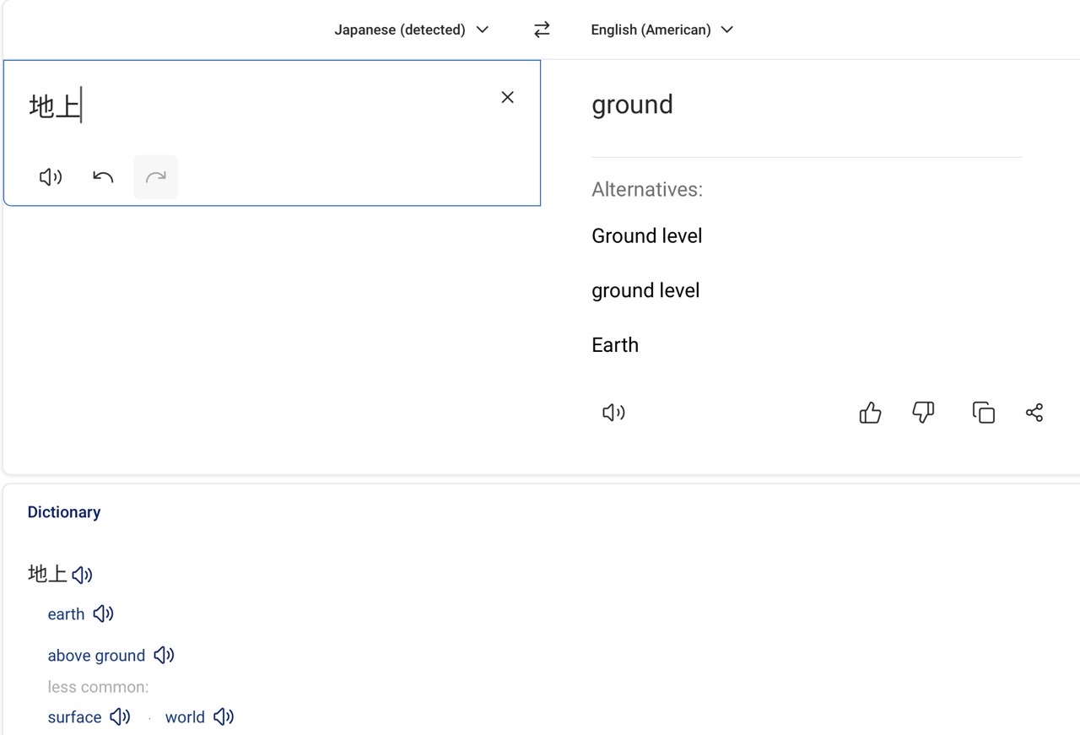
Task: Clear the source text with X
Action: 507,97
